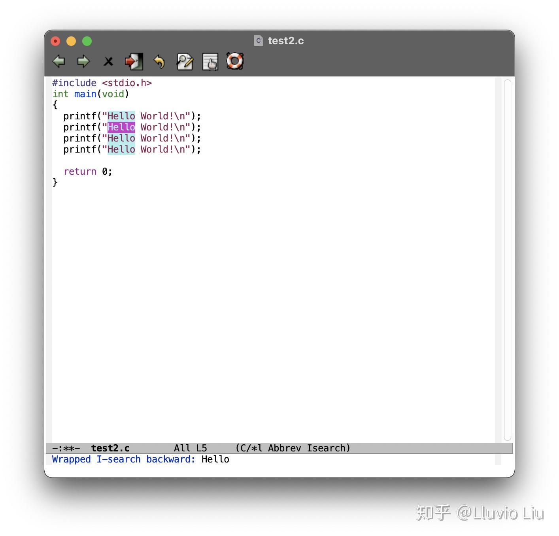Undo the last search input with the curved arrow icon
The width and height of the screenshot is (559, 536).
tap(159, 61)
